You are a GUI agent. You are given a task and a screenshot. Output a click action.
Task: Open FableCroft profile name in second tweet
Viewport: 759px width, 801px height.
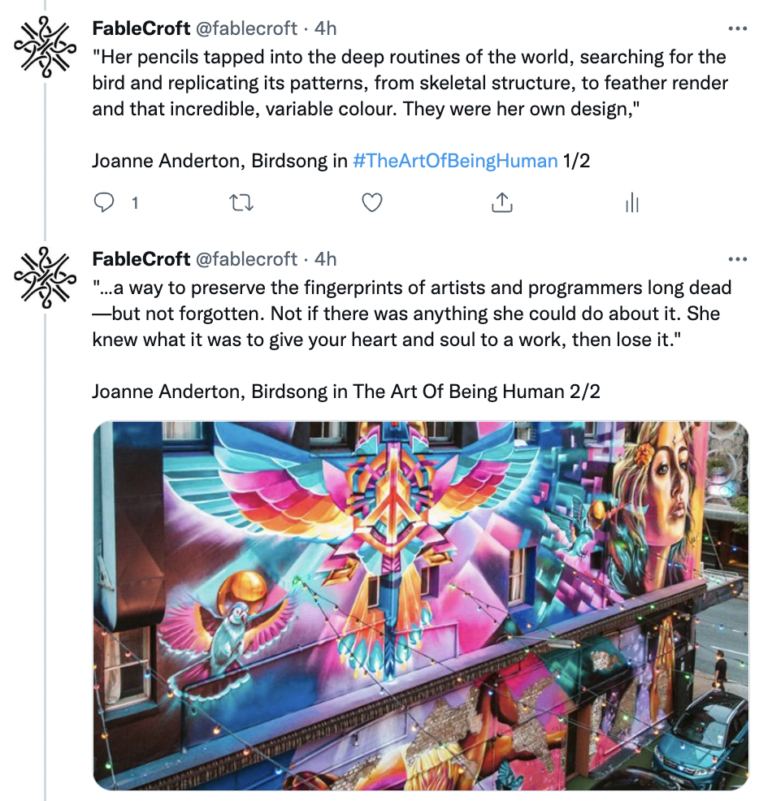coord(141,259)
